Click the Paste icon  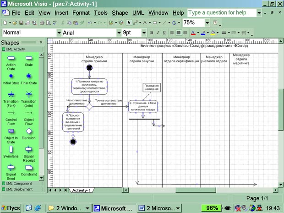[76, 23]
